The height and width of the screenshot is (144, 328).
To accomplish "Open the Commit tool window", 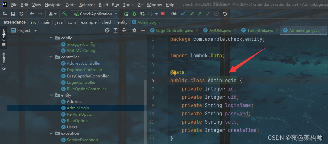I will click(x=4, y=61).
